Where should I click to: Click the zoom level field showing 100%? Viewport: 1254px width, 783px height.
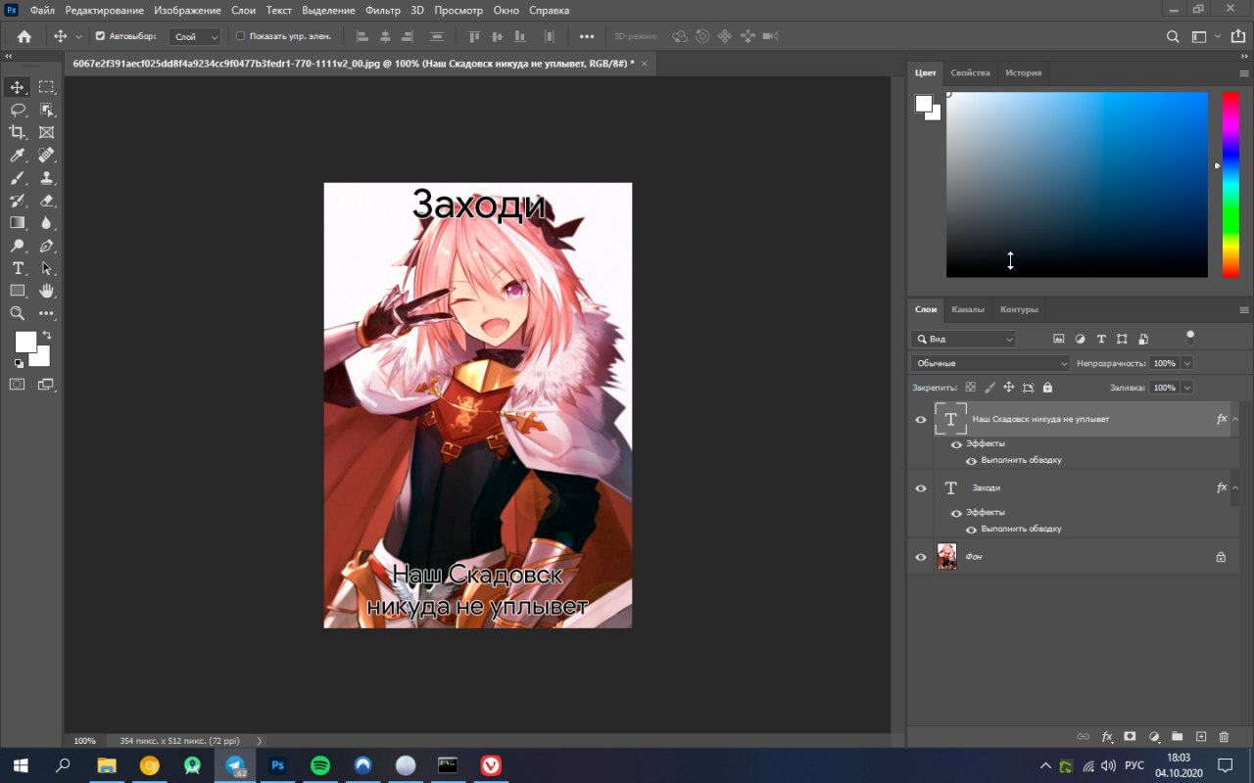pos(85,741)
